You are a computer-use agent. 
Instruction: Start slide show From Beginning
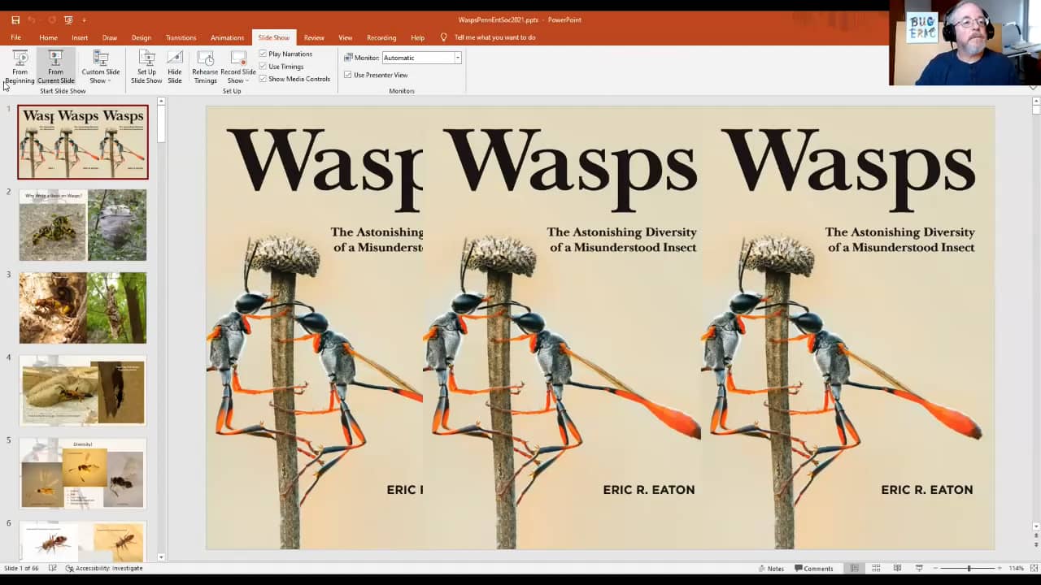click(x=20, y=67)
